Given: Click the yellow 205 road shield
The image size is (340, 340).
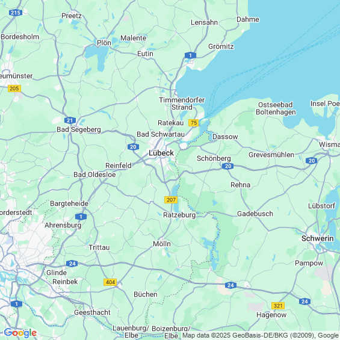Looking at the screenshot, I should tap(14, 88).
